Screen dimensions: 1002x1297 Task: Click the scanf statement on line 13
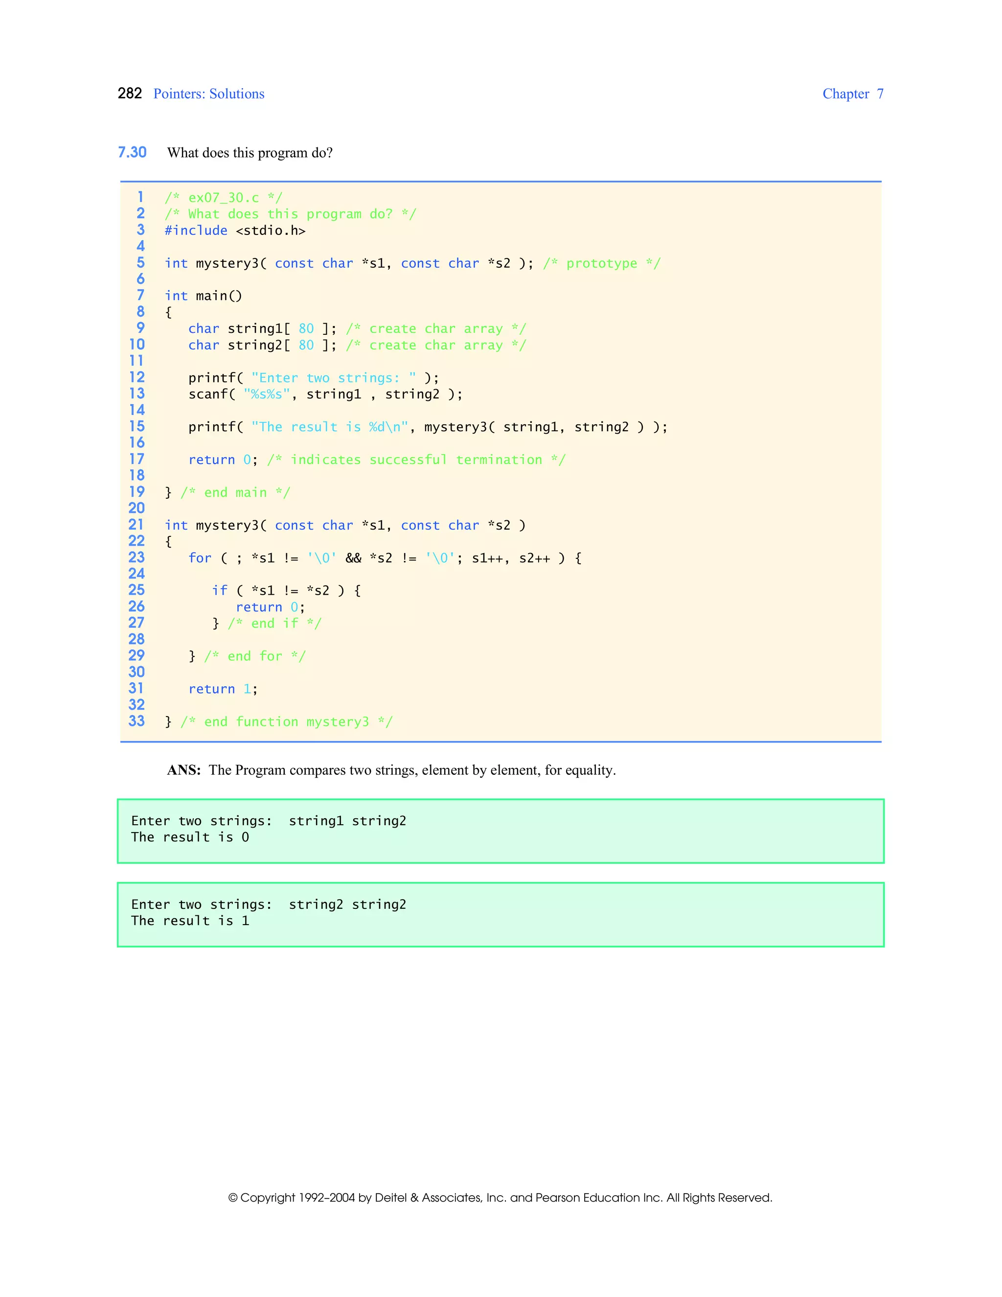click(x=325, y=394)
